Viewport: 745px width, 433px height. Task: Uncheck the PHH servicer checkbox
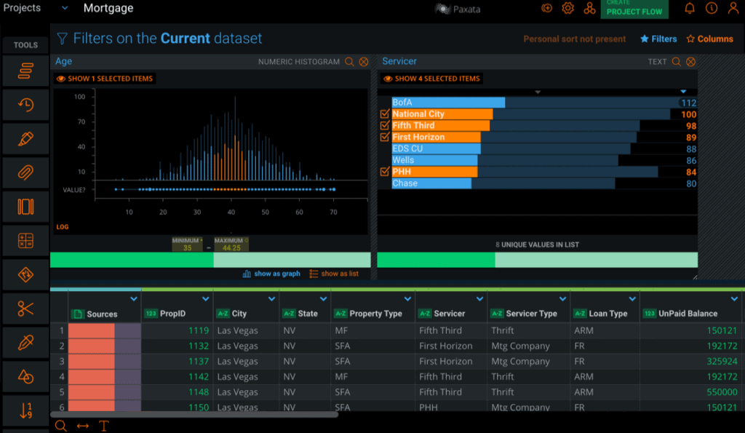tap(385, 172)
